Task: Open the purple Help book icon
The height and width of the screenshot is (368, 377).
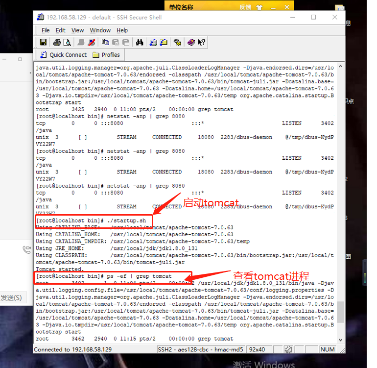Action: pyautogui.click(x=191, y=43)
